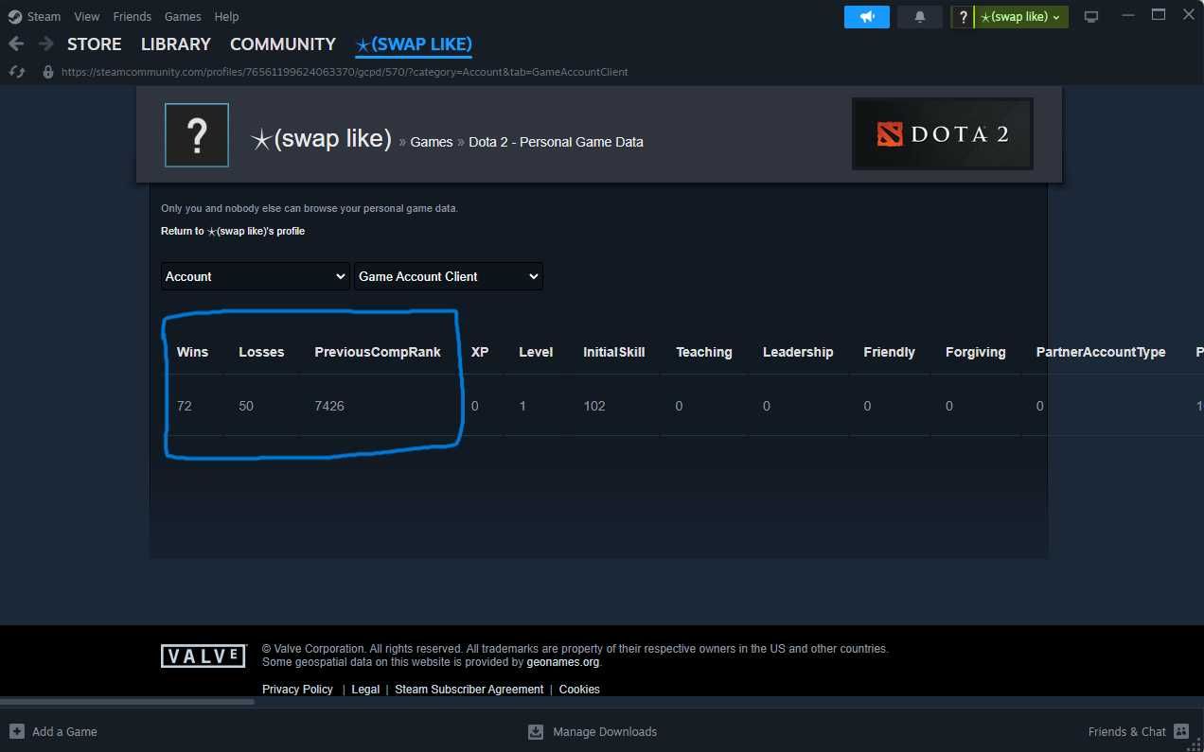Click the Valve logo in footer
Image resolution: width=1204 pixels, height=752 pixels.
click(x=204, y=656)
